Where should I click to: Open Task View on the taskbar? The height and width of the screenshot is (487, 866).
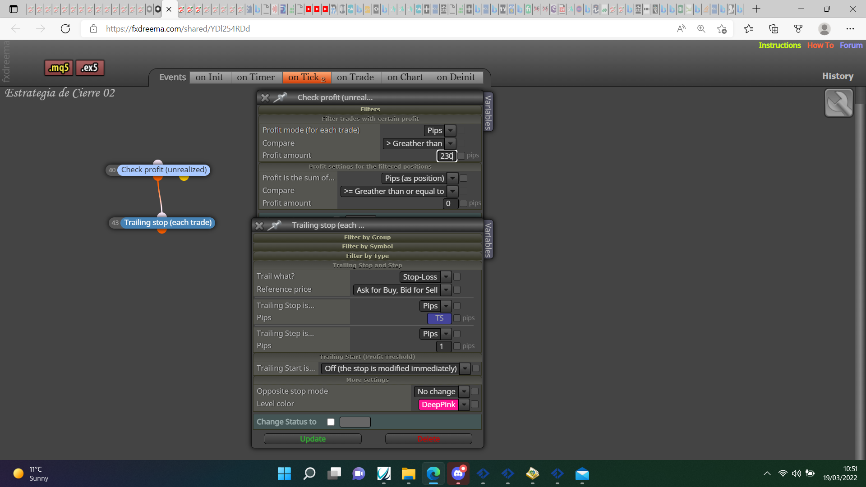pyautogui.click(x=334, y=474)
